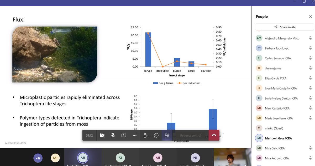Click the Request control button
This screenshot has width=315, height=166.
[191, 136]
